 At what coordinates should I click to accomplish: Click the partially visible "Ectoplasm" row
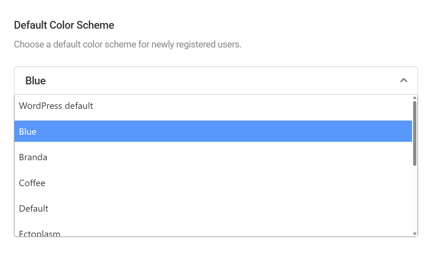[x=39, y=232]
